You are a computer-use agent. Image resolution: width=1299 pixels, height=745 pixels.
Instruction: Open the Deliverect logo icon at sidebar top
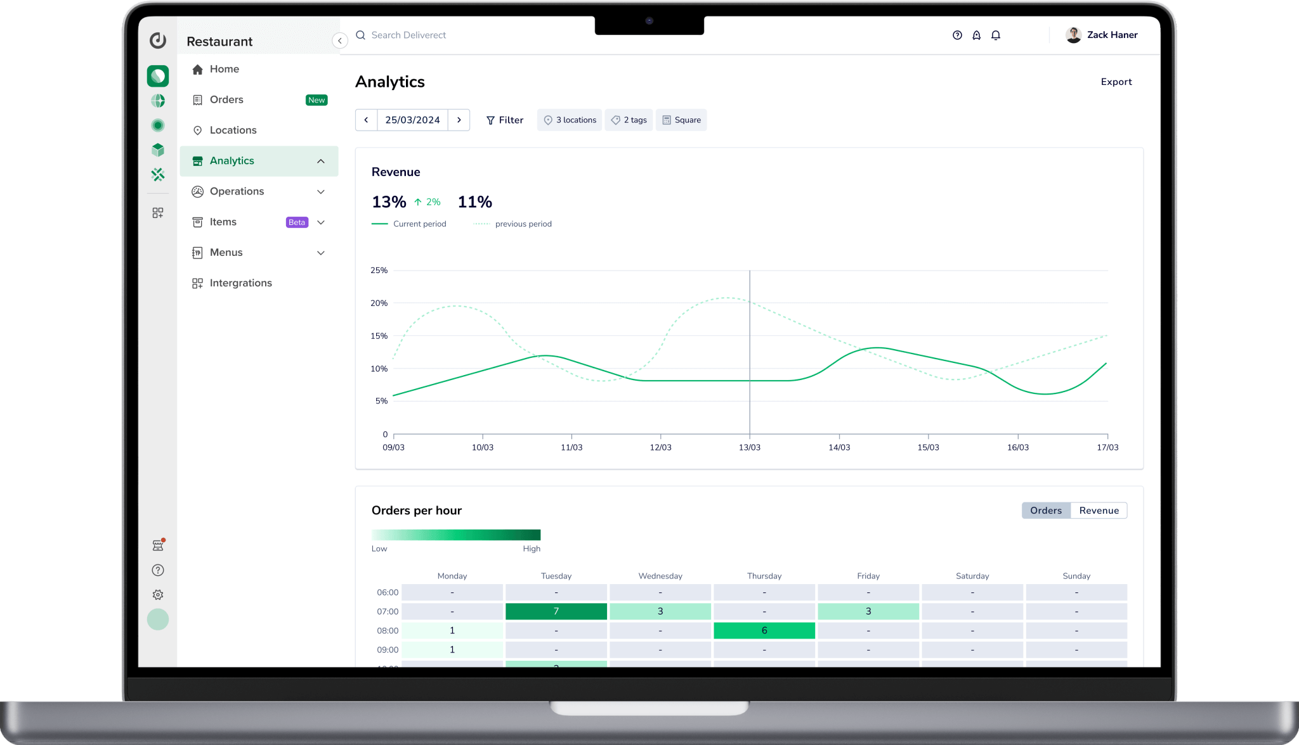pyautogui.click(x=158, y=40)
